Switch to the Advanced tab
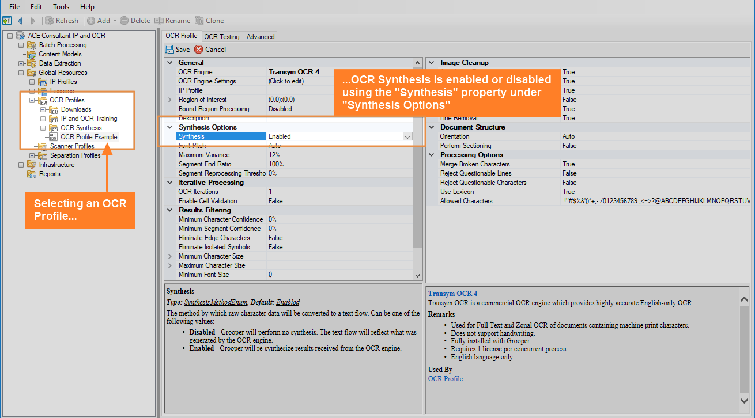Screen dimensions: 755x418 261,36
